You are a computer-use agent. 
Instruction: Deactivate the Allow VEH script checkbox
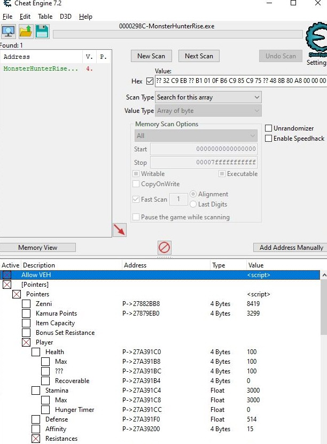(x=7, y=274)
